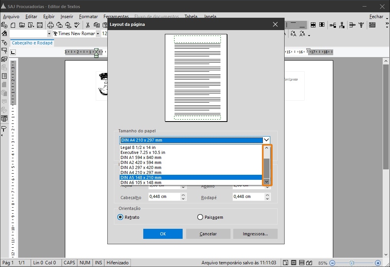Click the spell check ABC icon
This screenshot has height=267, width=390.
tap(77, 25)
